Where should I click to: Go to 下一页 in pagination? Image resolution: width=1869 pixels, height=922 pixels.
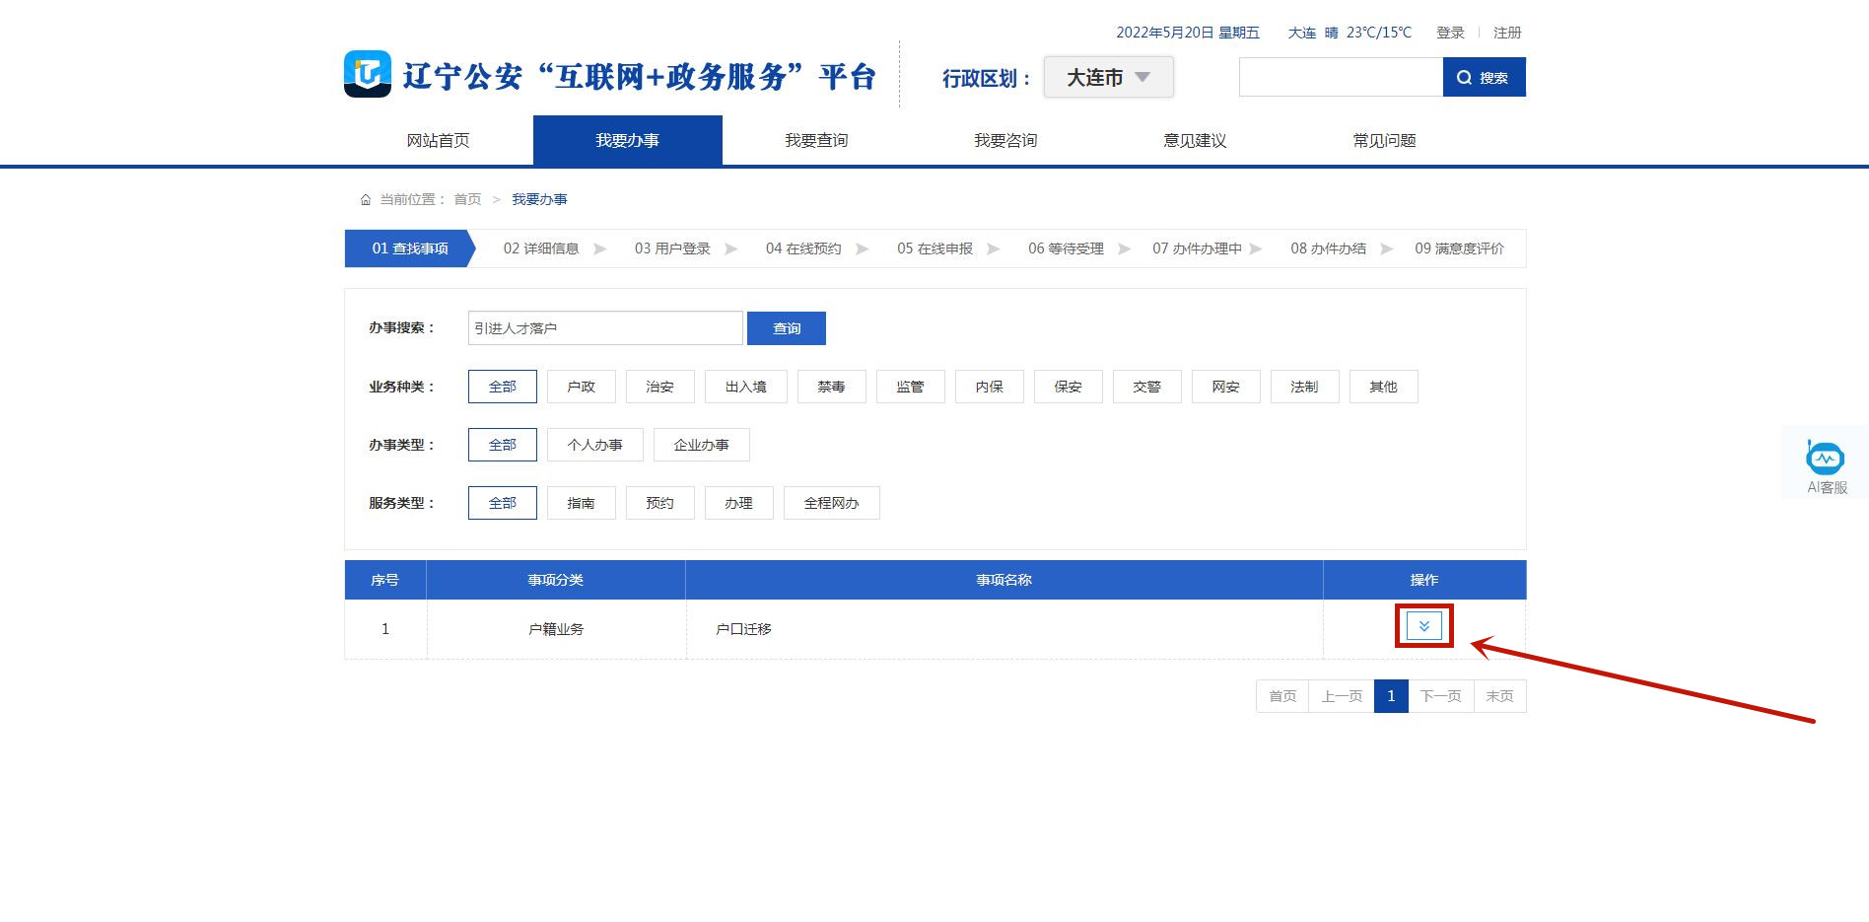(x=1440, y=696)
